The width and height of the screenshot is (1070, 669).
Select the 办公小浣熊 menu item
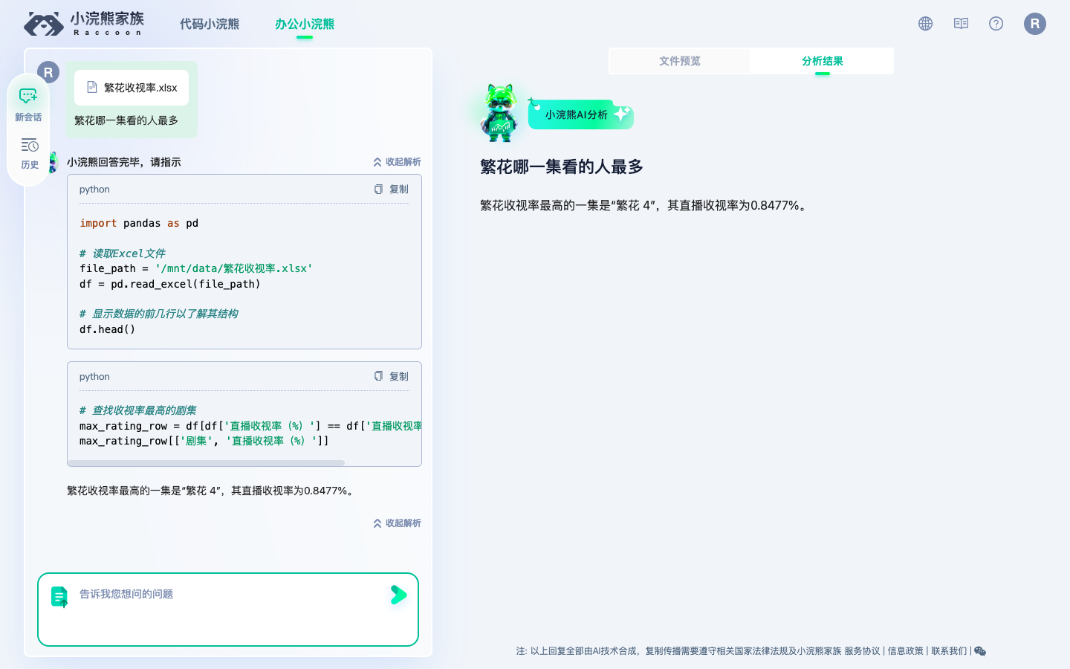point(305,24)
